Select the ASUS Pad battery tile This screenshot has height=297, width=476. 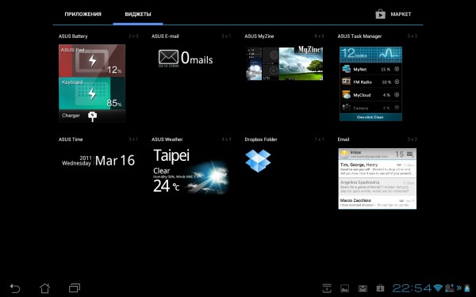[x=92, y=61]
